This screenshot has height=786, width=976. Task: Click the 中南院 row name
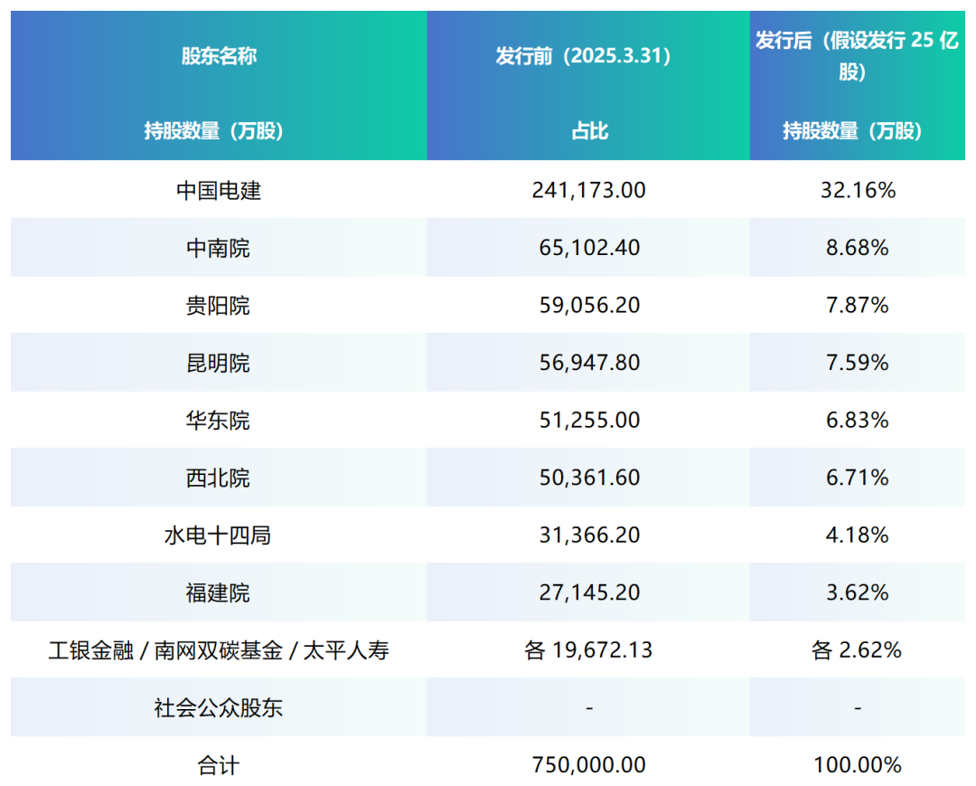click(x=219, y=248)
